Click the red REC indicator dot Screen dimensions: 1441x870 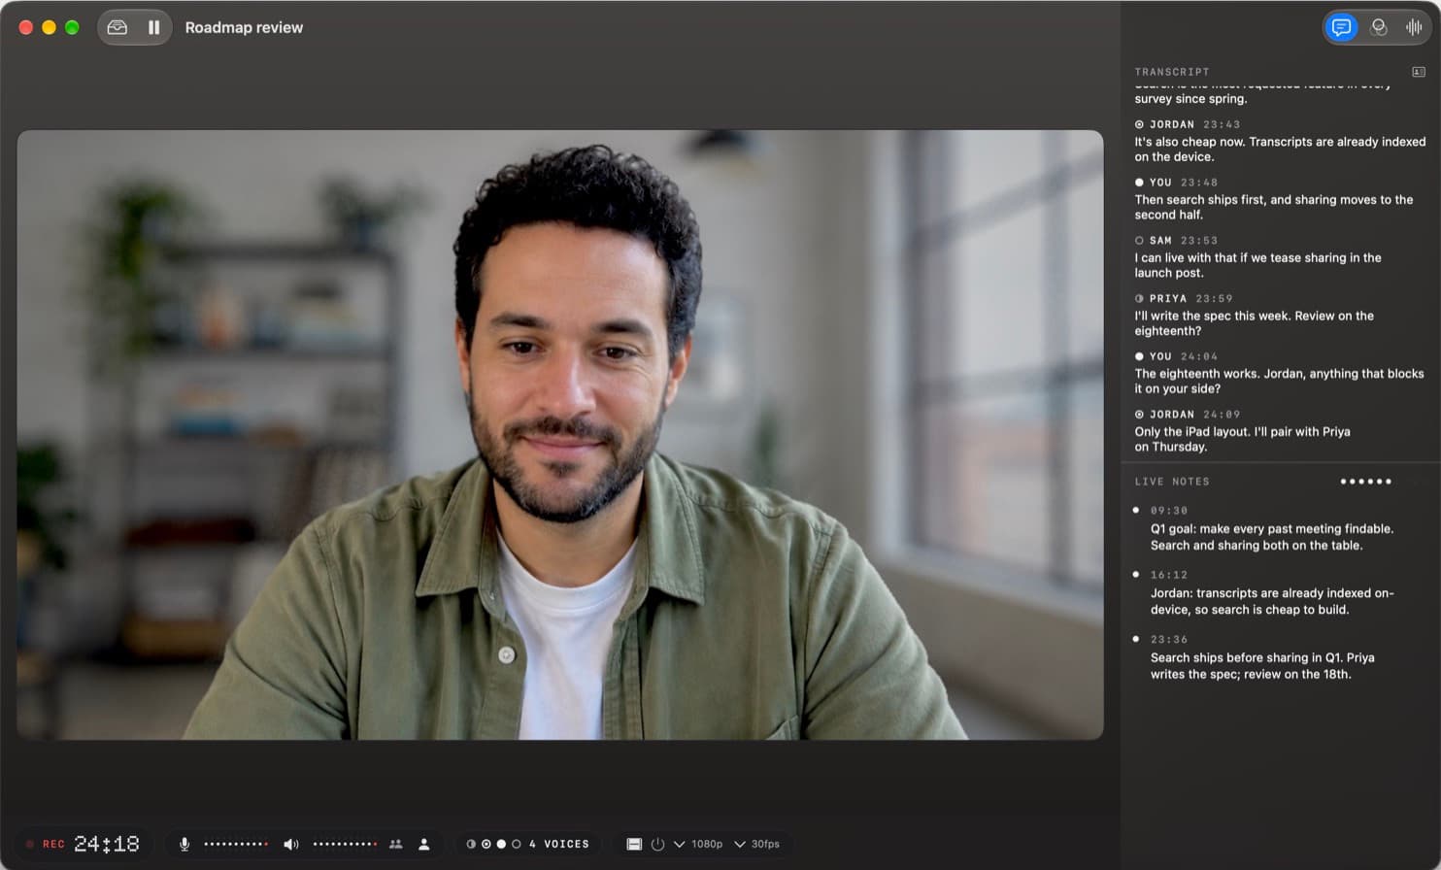pyautogui.click(x=30, y=844)
